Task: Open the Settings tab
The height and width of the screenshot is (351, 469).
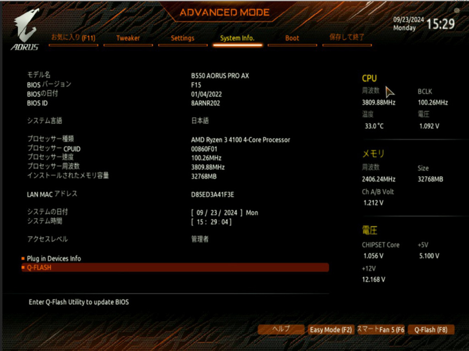Action: 182,38
